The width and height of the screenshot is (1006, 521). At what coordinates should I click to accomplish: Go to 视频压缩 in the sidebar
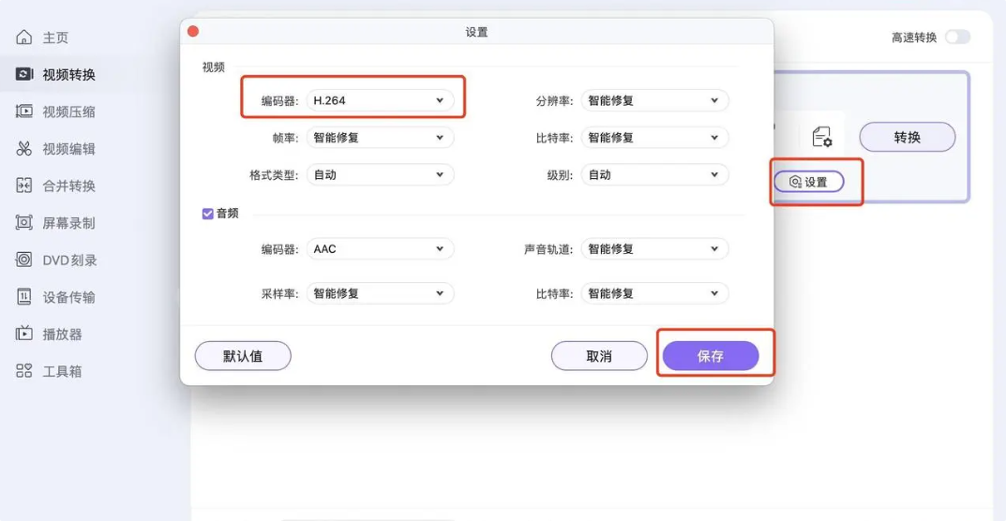tap(68, 112)
